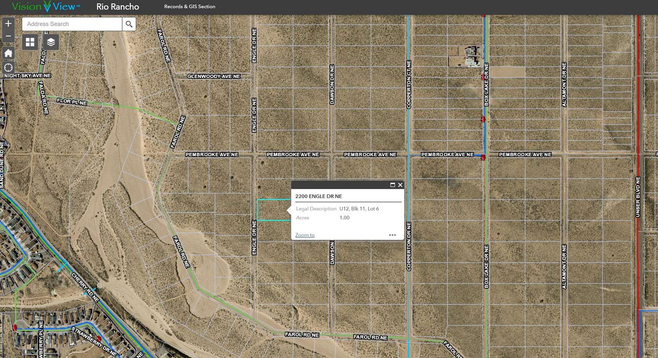Click the Home default extent icon
The height and width of the screenshot is (358, 658).
tap(8, 53)
